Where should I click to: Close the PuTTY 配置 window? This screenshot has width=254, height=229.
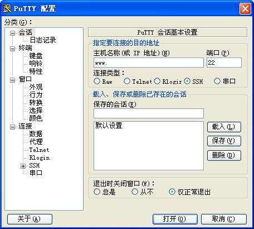[245, 8]
